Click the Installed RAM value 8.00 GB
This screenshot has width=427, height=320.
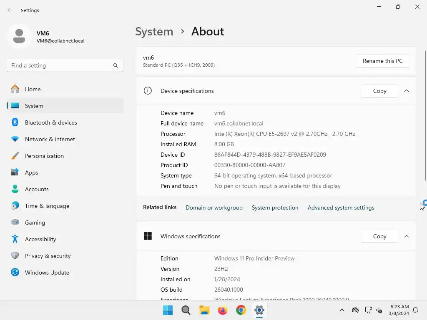[224, 144]
